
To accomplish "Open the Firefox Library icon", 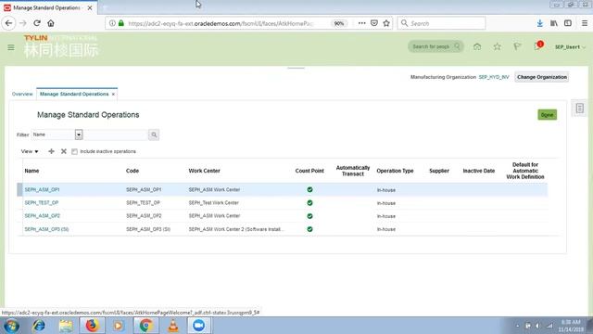I will pos(554,23).
